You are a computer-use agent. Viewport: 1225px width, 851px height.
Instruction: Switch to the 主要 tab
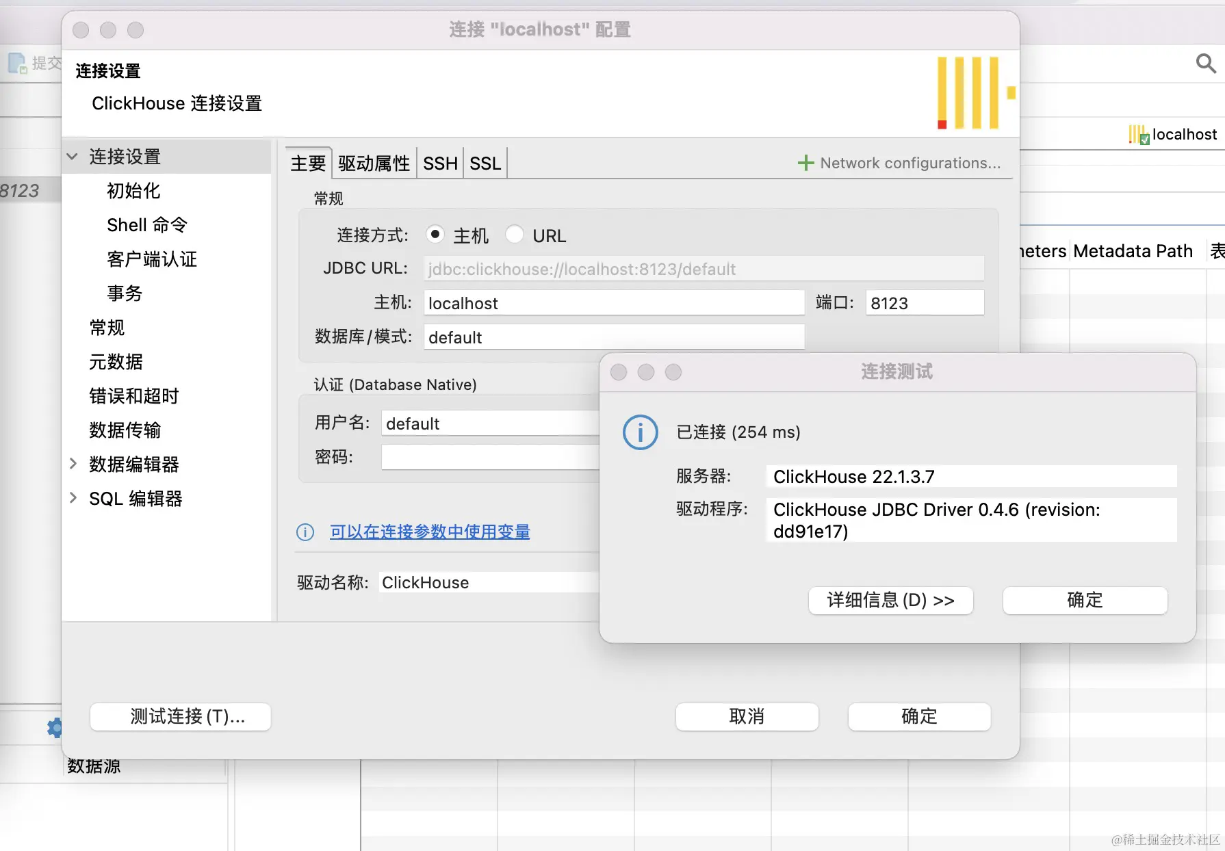pyautogui.click(x=309, y=163)
